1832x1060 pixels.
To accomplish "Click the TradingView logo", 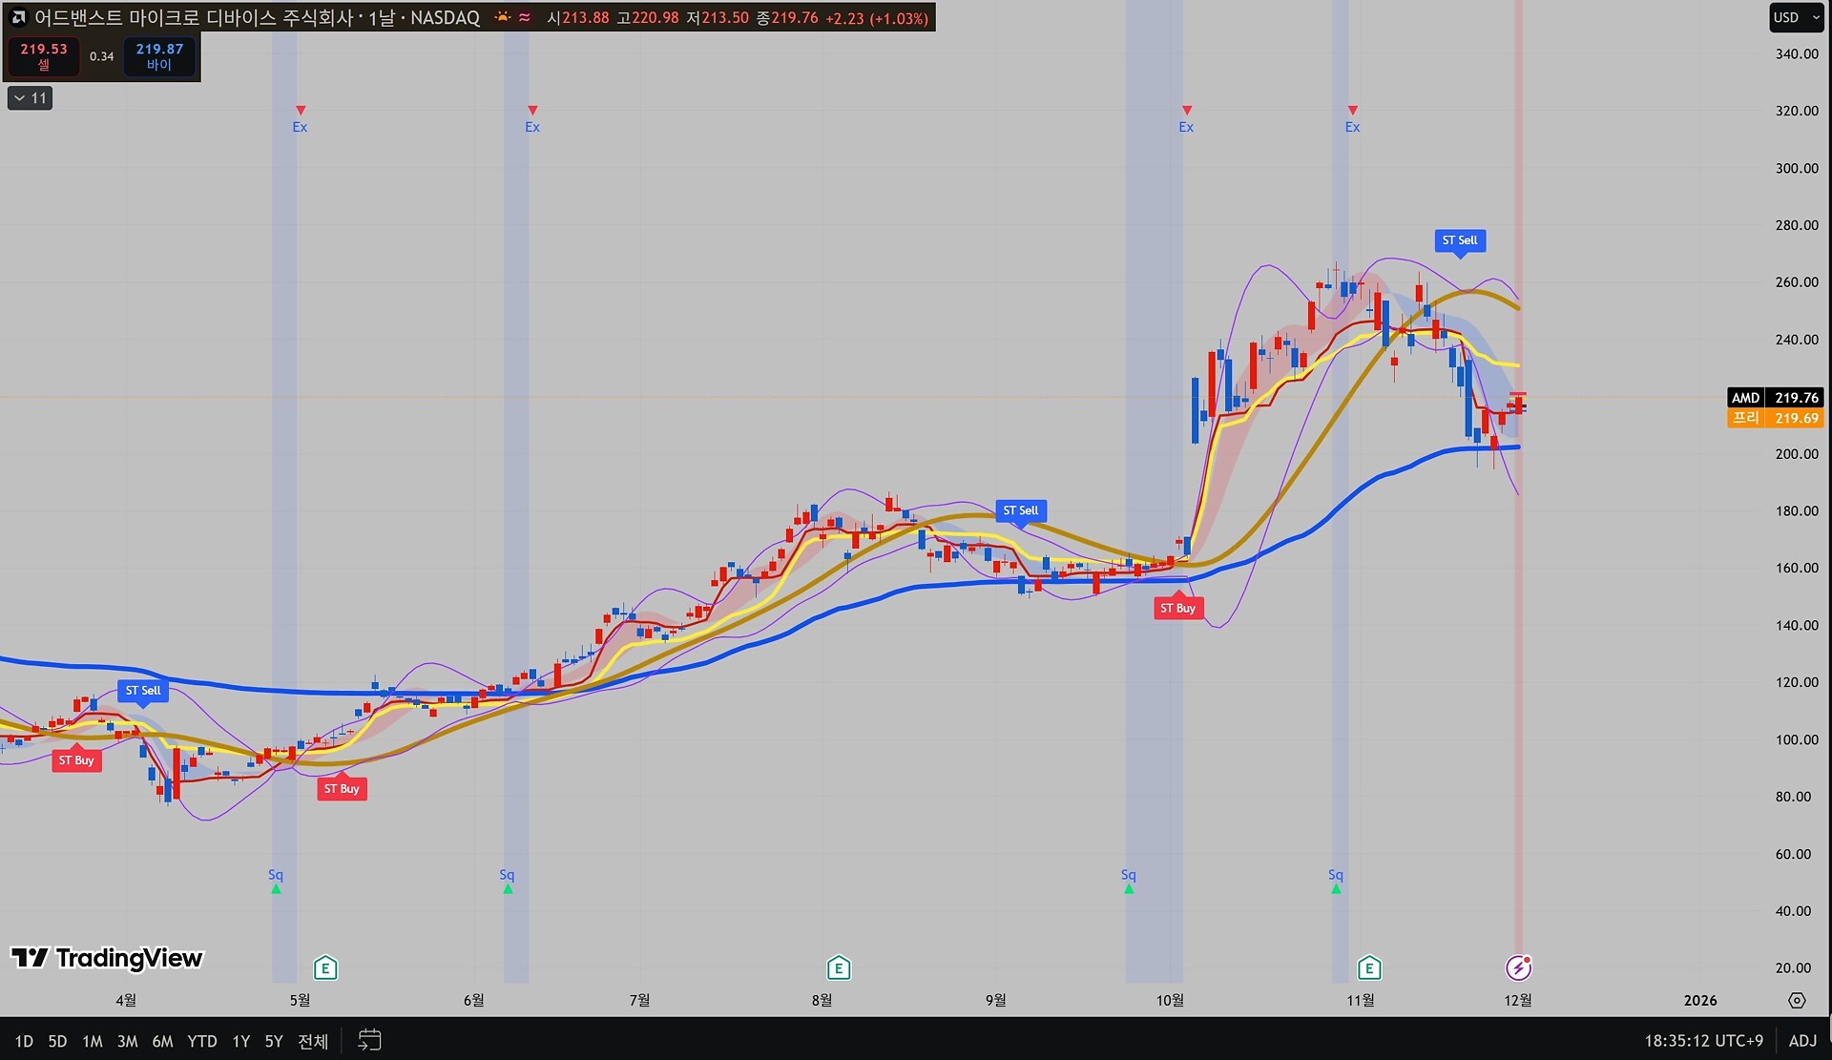I will pyautogui.click(x=107, y=958).
